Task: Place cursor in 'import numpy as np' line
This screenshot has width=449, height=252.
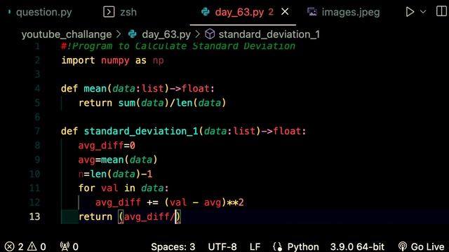Action: (x=112, y=60)
